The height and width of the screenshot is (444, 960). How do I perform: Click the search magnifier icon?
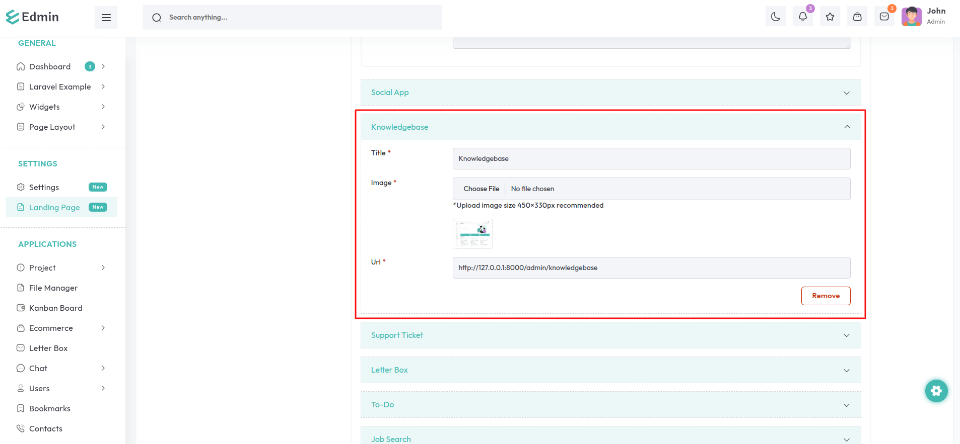click(x=157, y=18)
